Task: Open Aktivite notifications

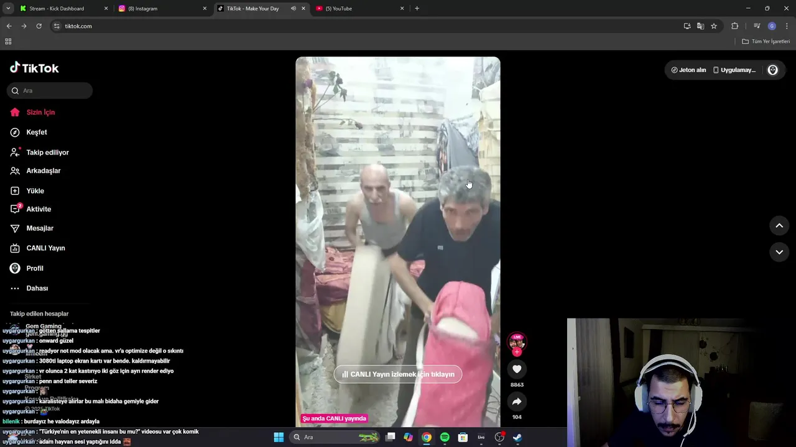Action: tap(30, 209)
